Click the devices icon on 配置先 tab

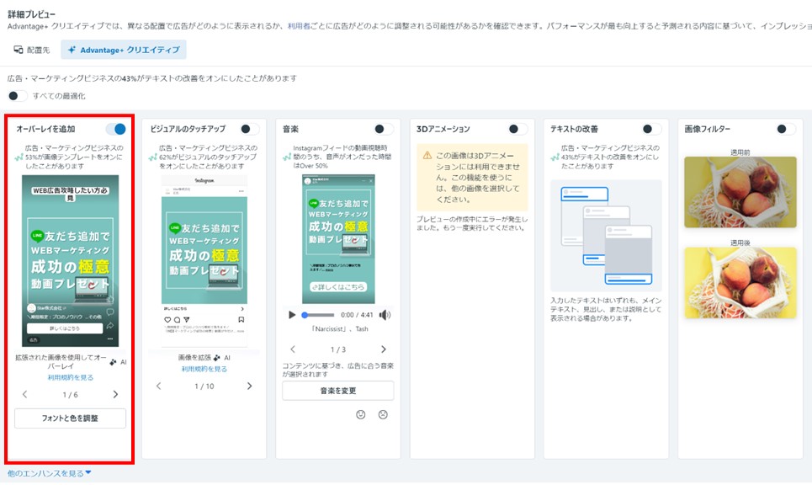[19, 50]
